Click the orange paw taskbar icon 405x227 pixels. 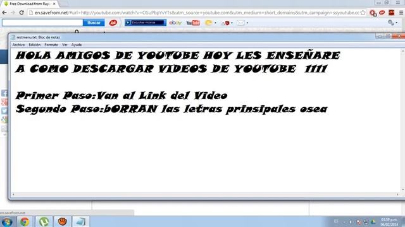tap(62, 221)
